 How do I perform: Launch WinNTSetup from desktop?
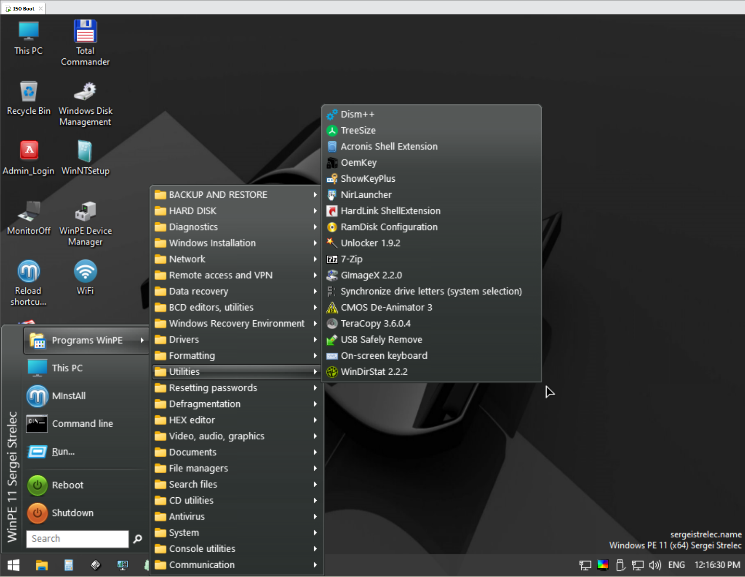(85, 158)
